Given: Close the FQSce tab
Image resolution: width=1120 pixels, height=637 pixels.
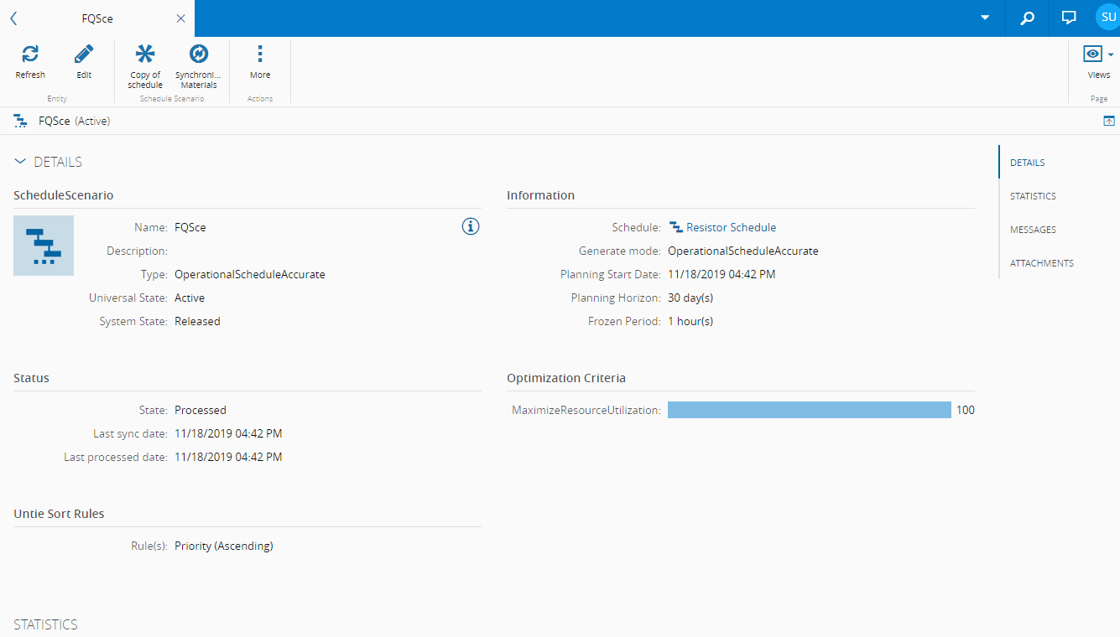Looking at the screenshot, I should [180, 18].
